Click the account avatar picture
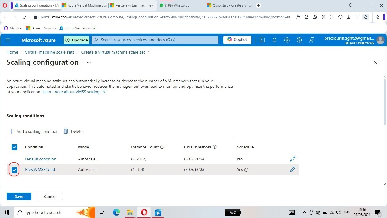387x218 pixels. (x=380, y=40)
